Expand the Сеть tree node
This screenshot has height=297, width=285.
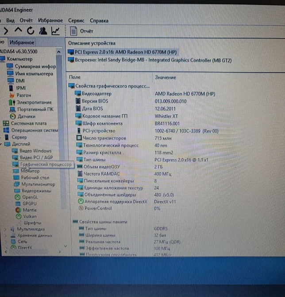tap(6, 242)
